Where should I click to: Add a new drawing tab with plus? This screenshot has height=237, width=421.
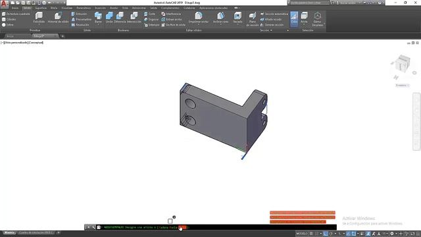[x=62, y=36]
